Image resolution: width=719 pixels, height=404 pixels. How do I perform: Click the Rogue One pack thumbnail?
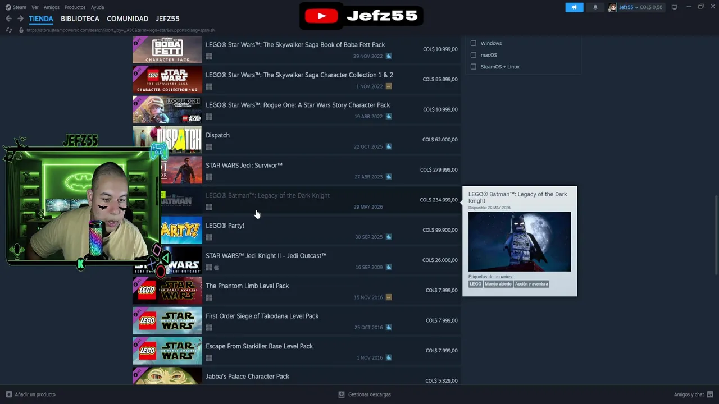tap(167, 110)
